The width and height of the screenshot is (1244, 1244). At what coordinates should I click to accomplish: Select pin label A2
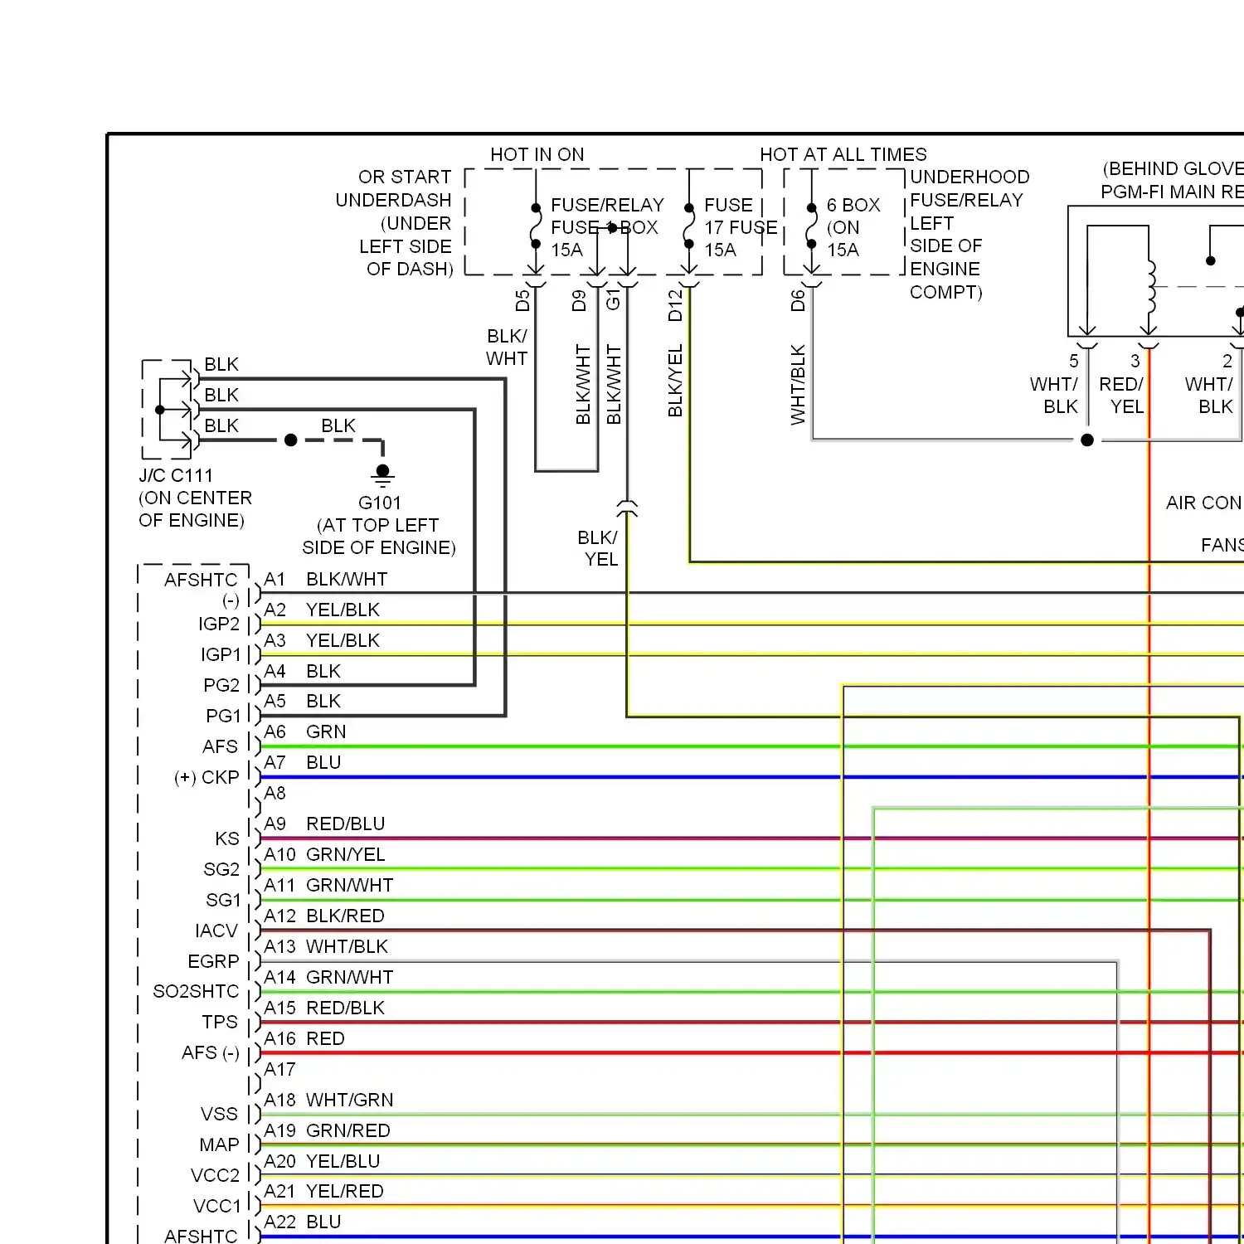click(x=275, y=610)
